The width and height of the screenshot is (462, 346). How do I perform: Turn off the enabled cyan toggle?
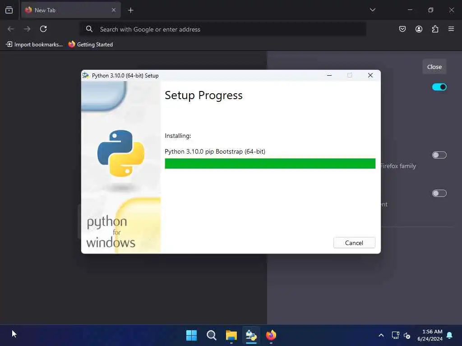tap(439, 87)
